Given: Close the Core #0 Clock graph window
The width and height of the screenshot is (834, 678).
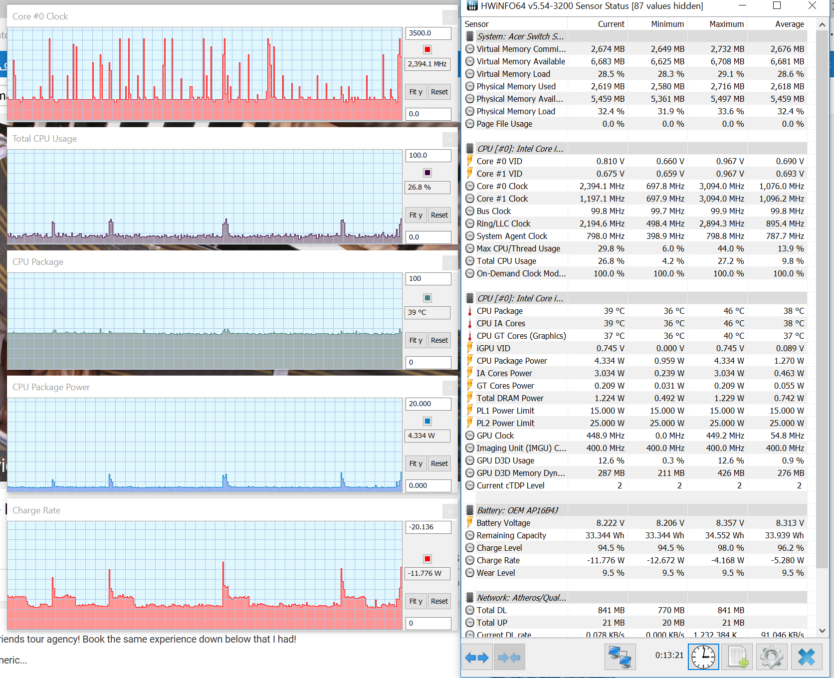Looking at the screenshot, I should click(450, 17).
